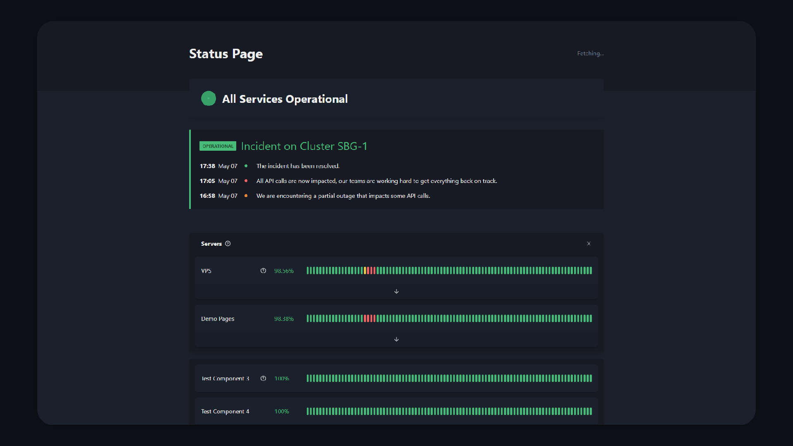Click the green All Services Operational status dot

[209, 99]
